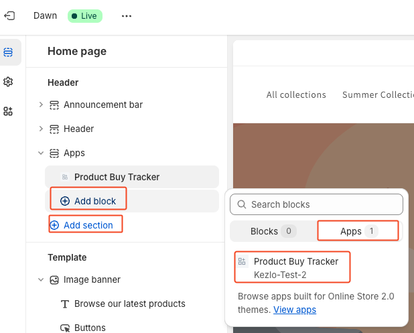
Task: Expand the Header section chevron
Action: [x=41, y=129]
